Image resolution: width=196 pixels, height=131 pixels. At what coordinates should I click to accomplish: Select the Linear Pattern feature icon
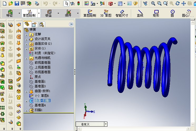point(2,108)
